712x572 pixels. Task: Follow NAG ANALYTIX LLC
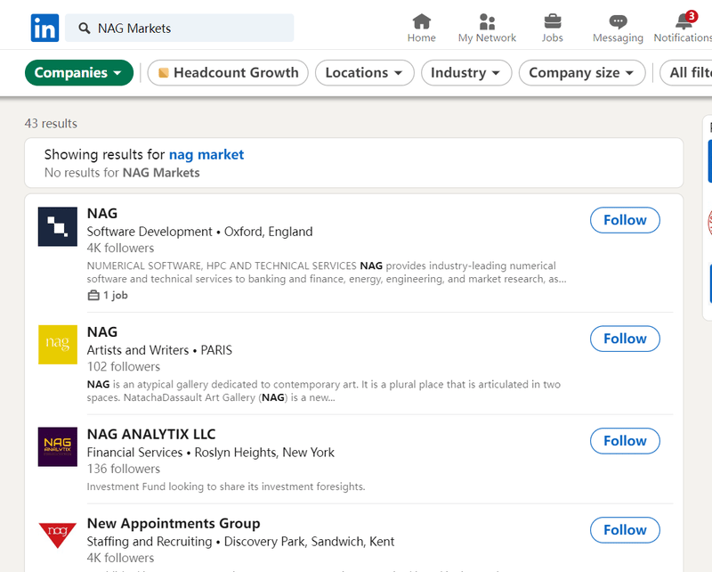click(x=625, y=441)
